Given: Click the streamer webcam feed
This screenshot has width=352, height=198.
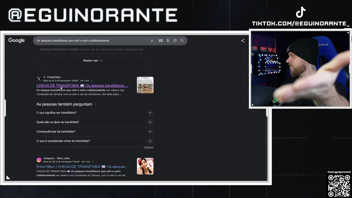Looking at the screenshot, I should 300,69.
